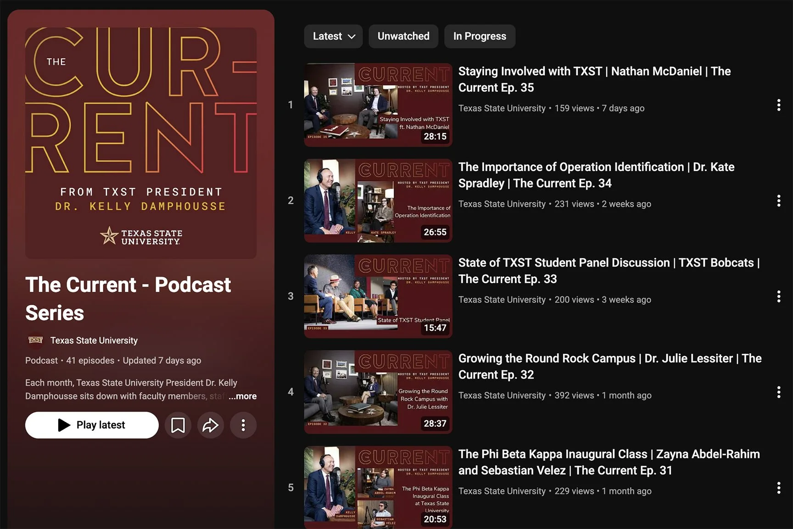Screen dimensions: 793x529
Task: Open Growing the Round Rock Campus Ep. 32 title
Action: [610, 367]
